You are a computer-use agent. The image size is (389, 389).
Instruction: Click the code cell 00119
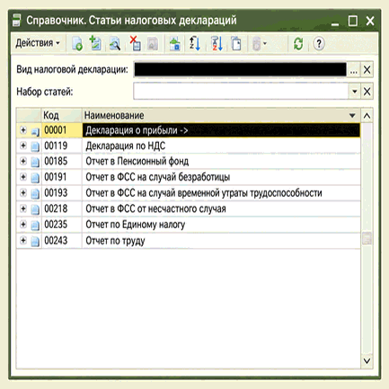pyautogui.click(x=61, y=146)
